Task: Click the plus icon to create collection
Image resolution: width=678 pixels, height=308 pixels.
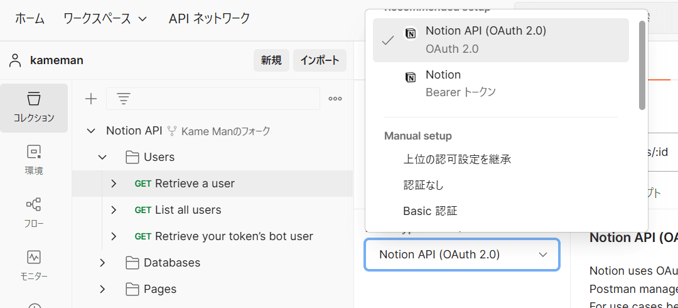Action: point(91,99)
